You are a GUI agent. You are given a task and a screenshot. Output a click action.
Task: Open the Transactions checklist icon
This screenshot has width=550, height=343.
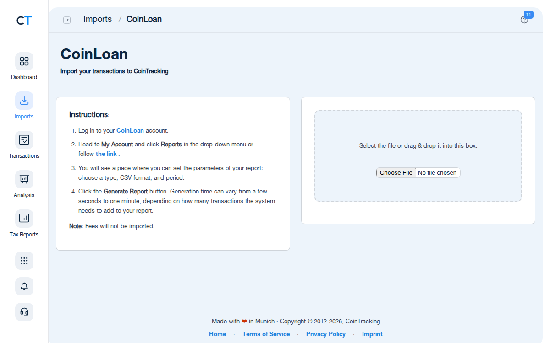(x=24, y=140)
